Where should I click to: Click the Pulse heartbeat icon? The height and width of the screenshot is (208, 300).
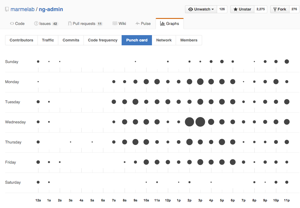click(x=138, y=23)
